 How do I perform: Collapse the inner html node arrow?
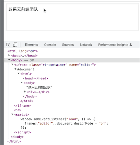click(18, 74)
